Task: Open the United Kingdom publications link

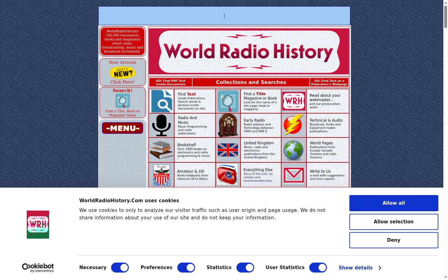Action: pos(259,150)
